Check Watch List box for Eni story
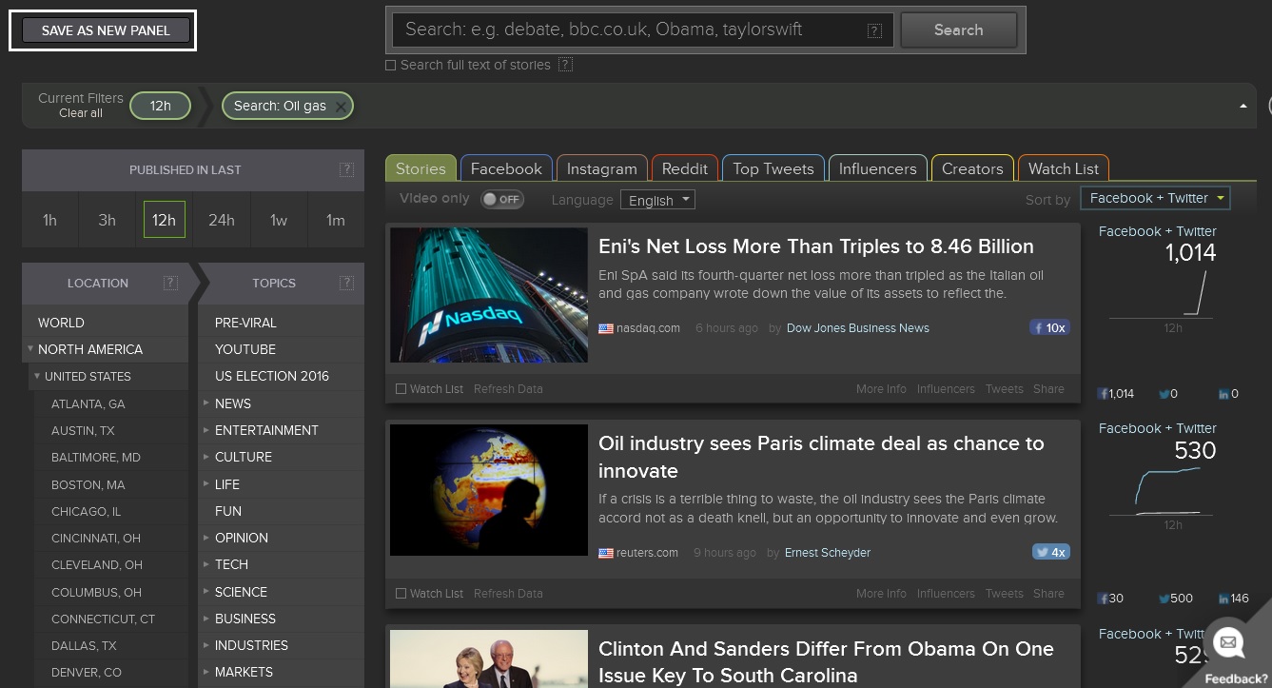The image size is (1272, 688). (x=401, y=388)
